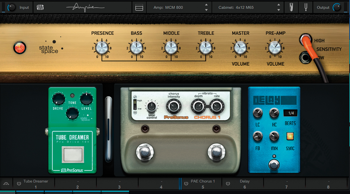Open the Delay 1/4 beats value
The width and height of the screenshot is (350, 194).
click(291, 113)
